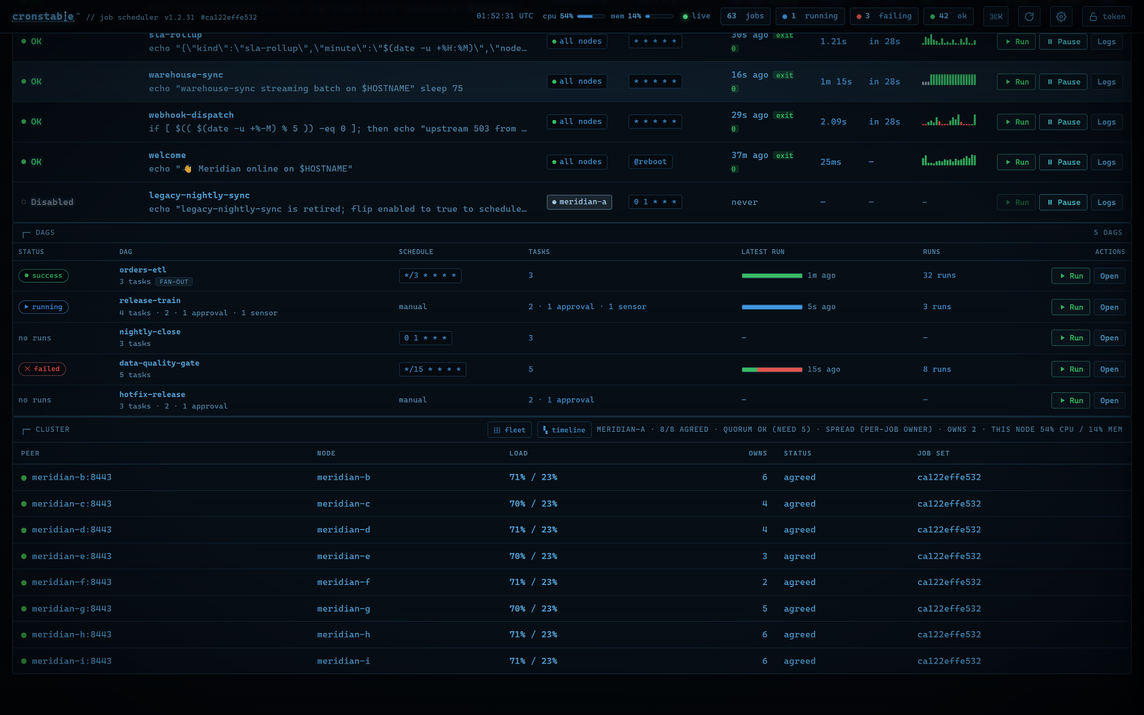Click the data-quality-gate failed badge
This screenshot has width=1144, height=715.
click(x=42, y=369)
